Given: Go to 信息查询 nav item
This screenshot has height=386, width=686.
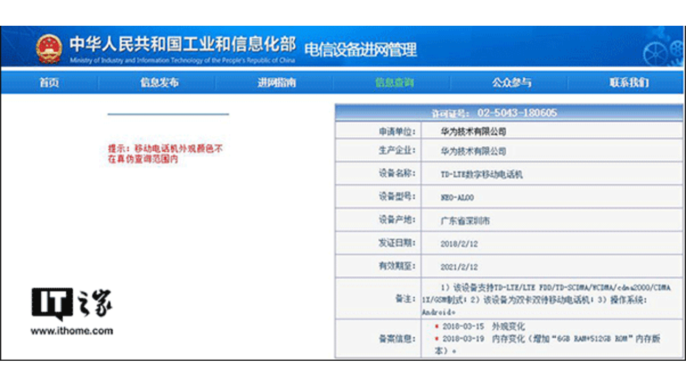Looking at the screenshot, I should point(394,83).
